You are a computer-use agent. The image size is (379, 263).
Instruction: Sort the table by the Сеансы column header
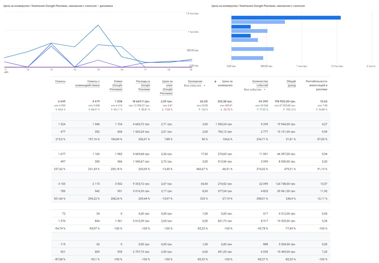[x=60, y=81]
